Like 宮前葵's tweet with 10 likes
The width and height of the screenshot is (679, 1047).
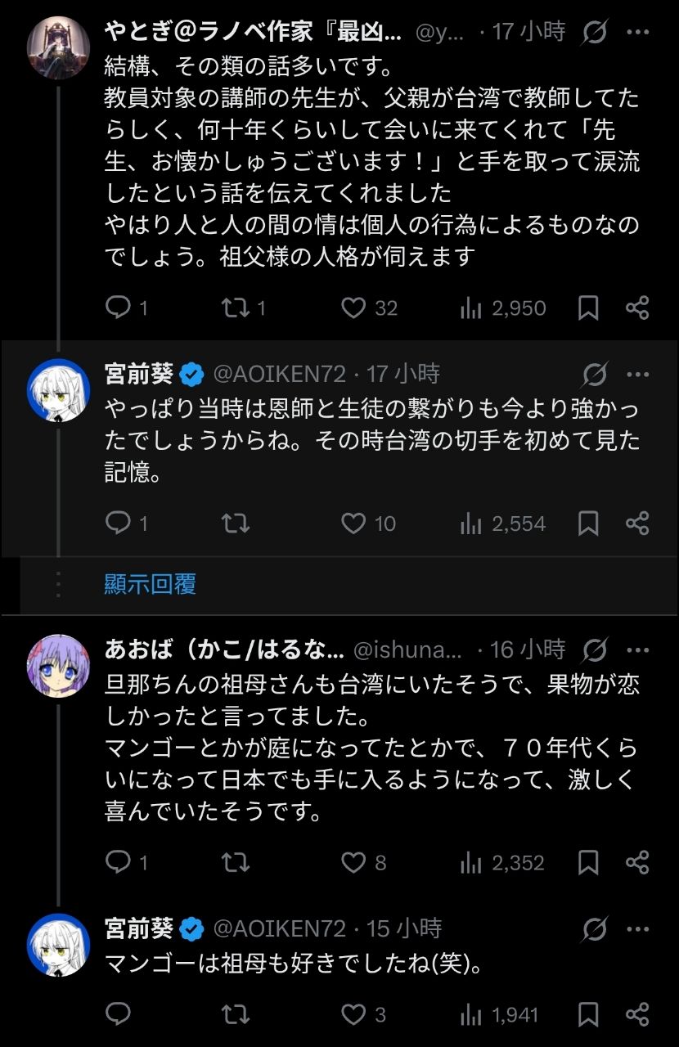[x=353, y=523]
